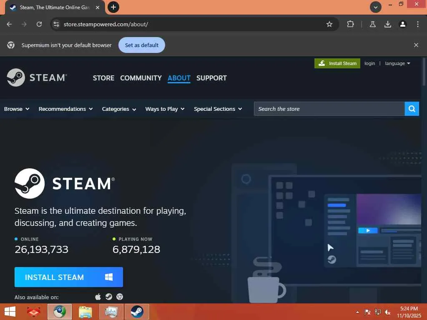
Task: Open the tab search dropdown arrow
Action: click(x=375, y=7)
